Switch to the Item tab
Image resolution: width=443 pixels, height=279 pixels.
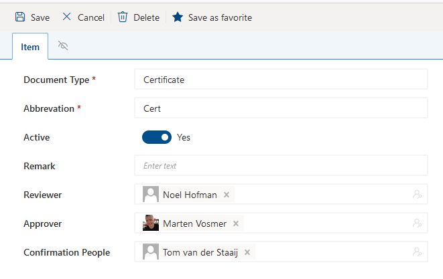[x=30, y=47]
